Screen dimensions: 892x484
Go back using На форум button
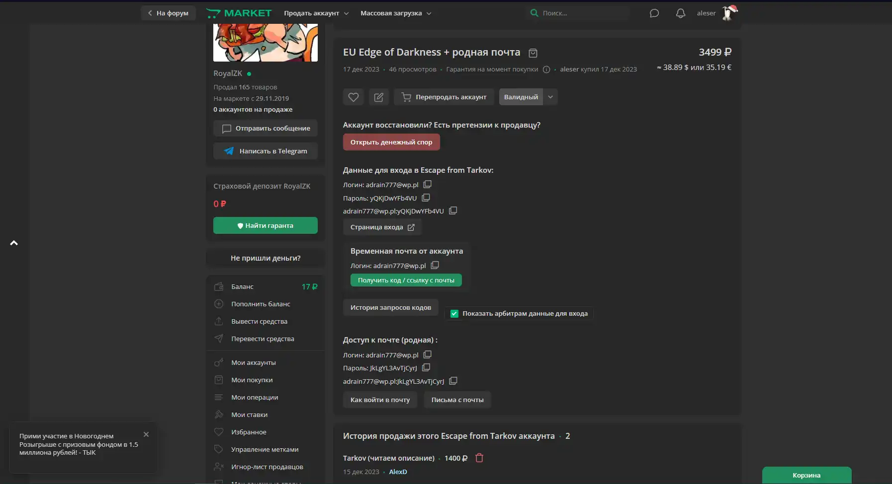click(168, 13)
